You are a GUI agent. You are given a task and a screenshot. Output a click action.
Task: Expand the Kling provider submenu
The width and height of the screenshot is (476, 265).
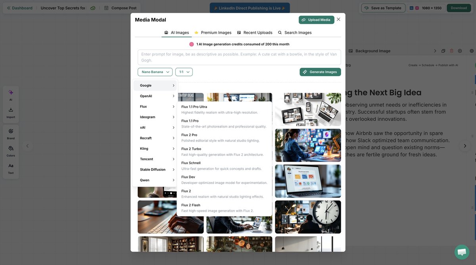point(155,149)
